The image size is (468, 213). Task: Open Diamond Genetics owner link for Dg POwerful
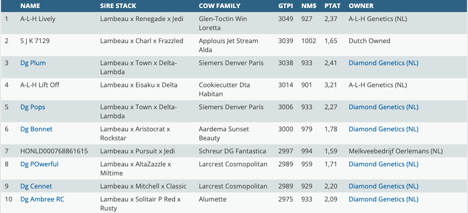[x=384, y=164]
